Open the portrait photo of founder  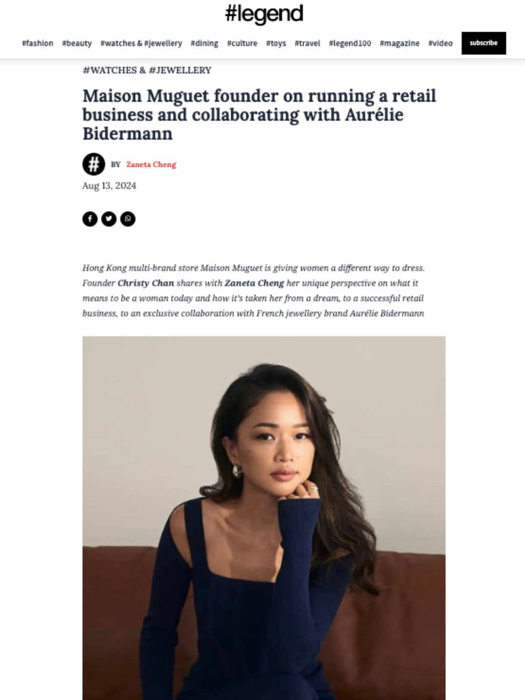(264, 518)
